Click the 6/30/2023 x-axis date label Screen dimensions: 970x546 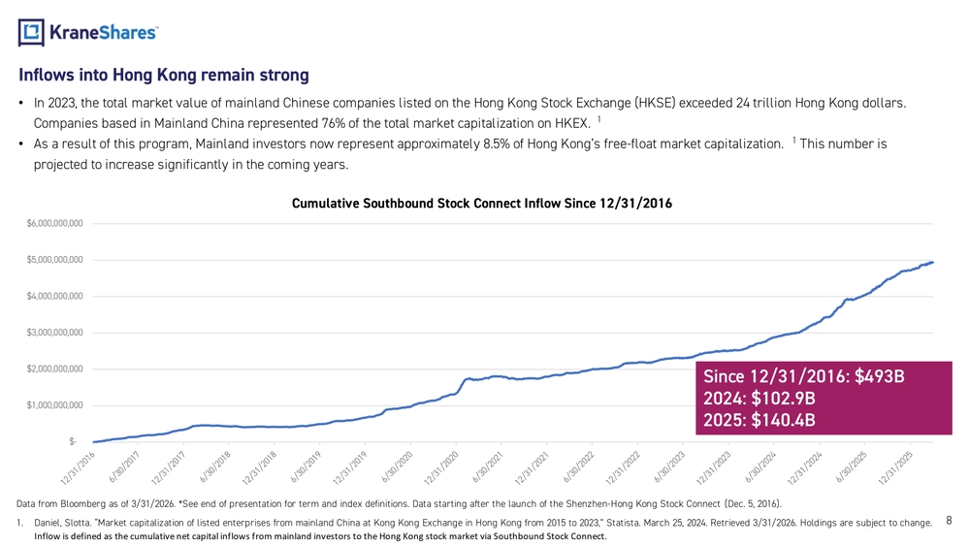point(670,467)
